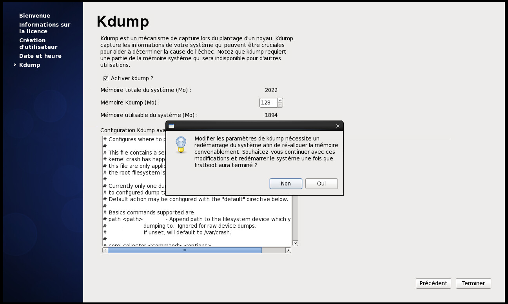Screen dimensions: 508x304
Task: Focus the Mémoire Kdump value field showing 128
Action: tap(268, 103)
